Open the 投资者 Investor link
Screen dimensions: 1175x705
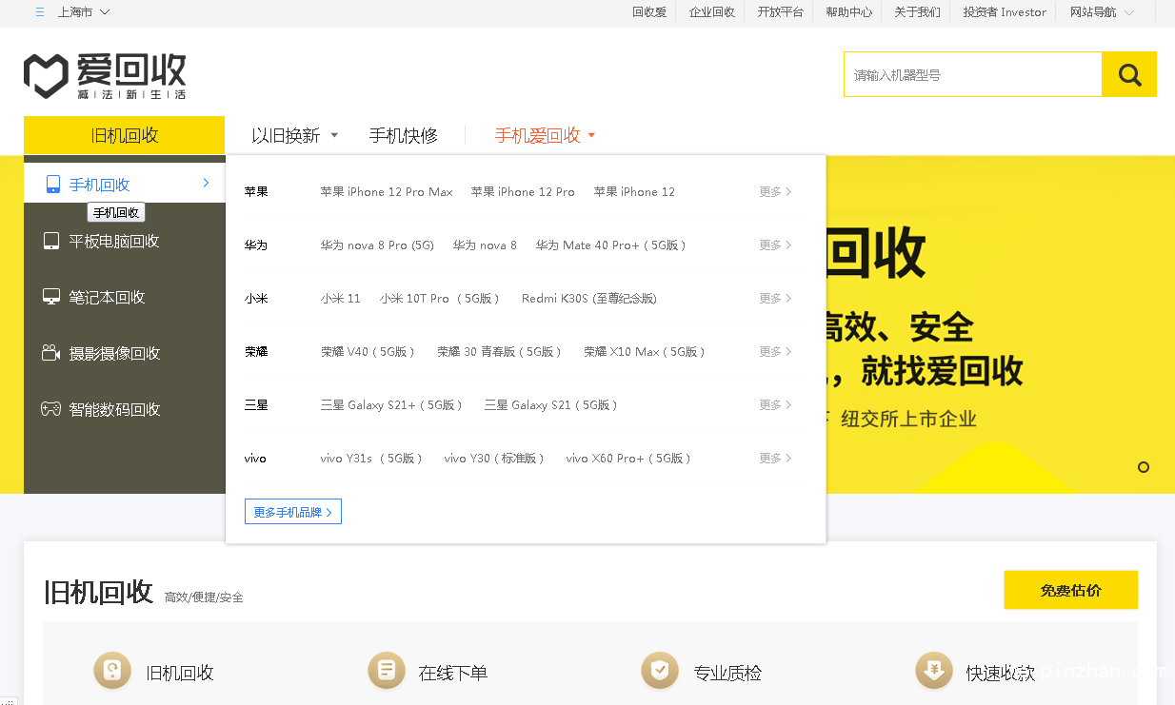coord(1005,12)
